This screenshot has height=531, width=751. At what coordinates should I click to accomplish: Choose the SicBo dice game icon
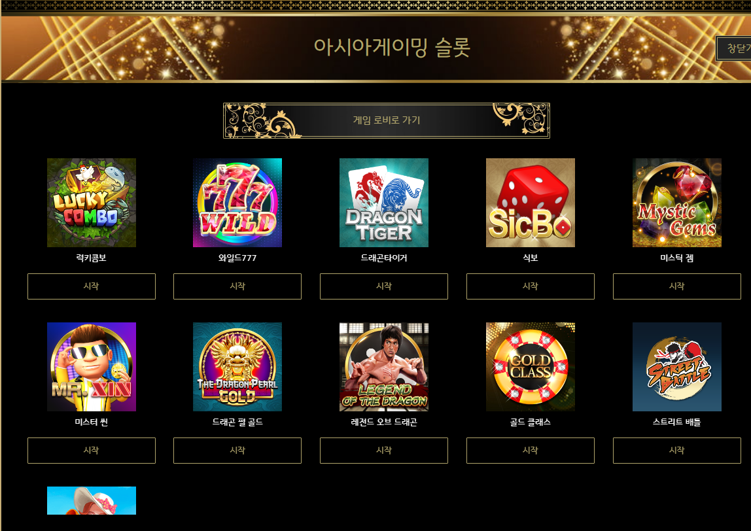pyautogui.click(x=530, y=203)
